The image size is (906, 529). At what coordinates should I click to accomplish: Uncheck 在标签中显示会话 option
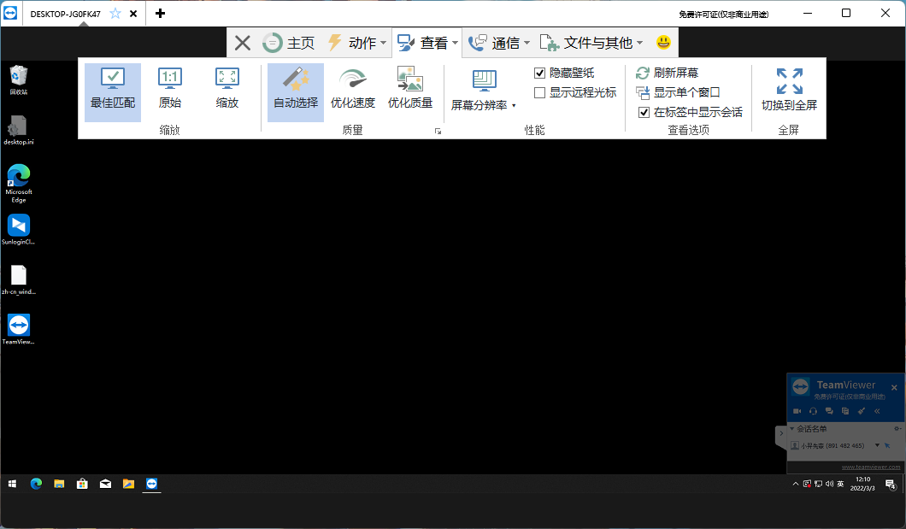point(643,112)
